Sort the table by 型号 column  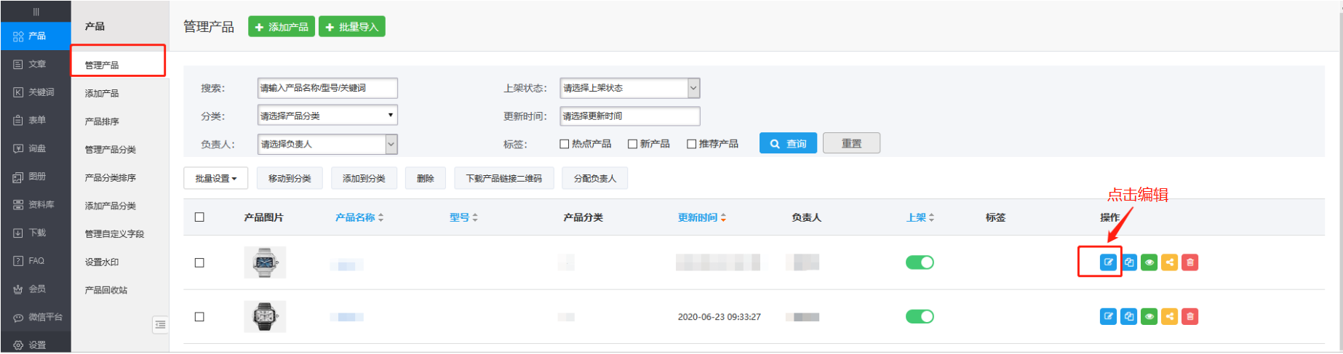point(463,217)
